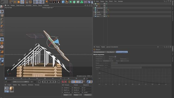Open the viewport Вид menu

[8, 5]
